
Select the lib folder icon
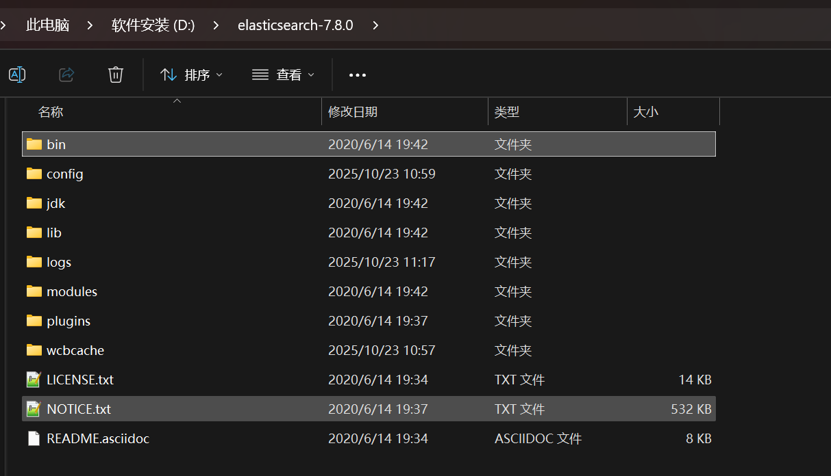pos(34,233)
